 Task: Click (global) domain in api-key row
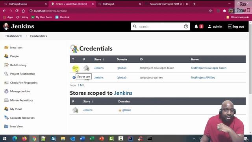click(122, 78)
